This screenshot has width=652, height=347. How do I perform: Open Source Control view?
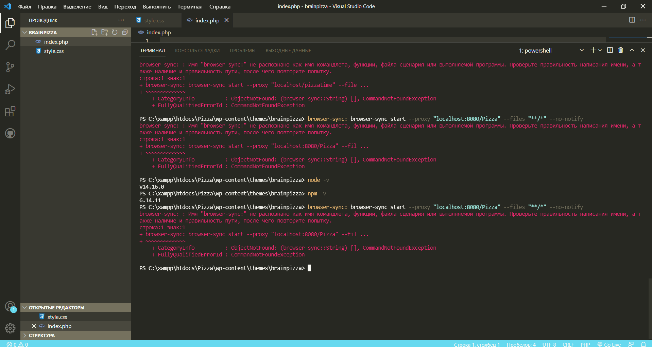coord(10,67)
